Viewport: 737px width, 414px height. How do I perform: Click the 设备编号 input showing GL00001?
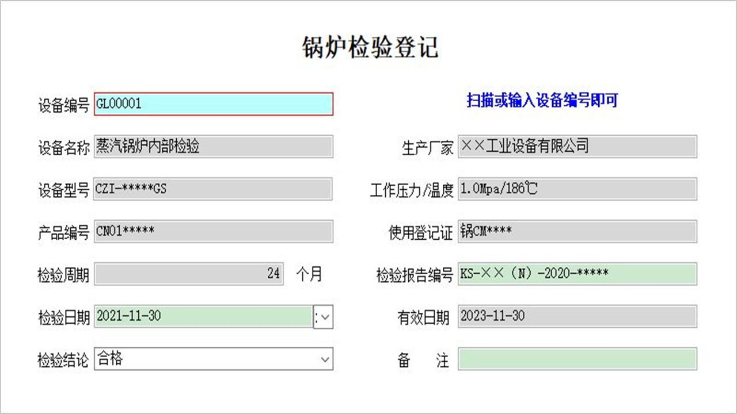(x=213, y=103)
